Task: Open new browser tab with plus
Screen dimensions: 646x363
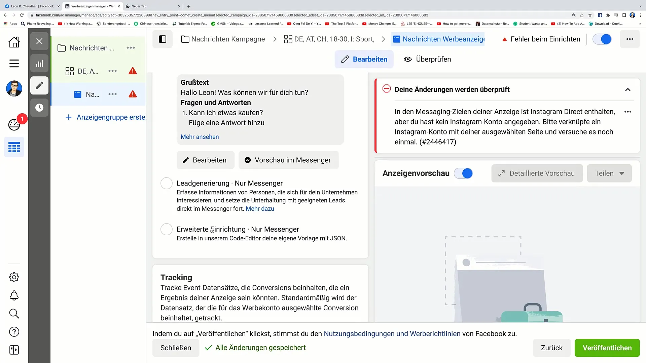Action: pos(189,6)
